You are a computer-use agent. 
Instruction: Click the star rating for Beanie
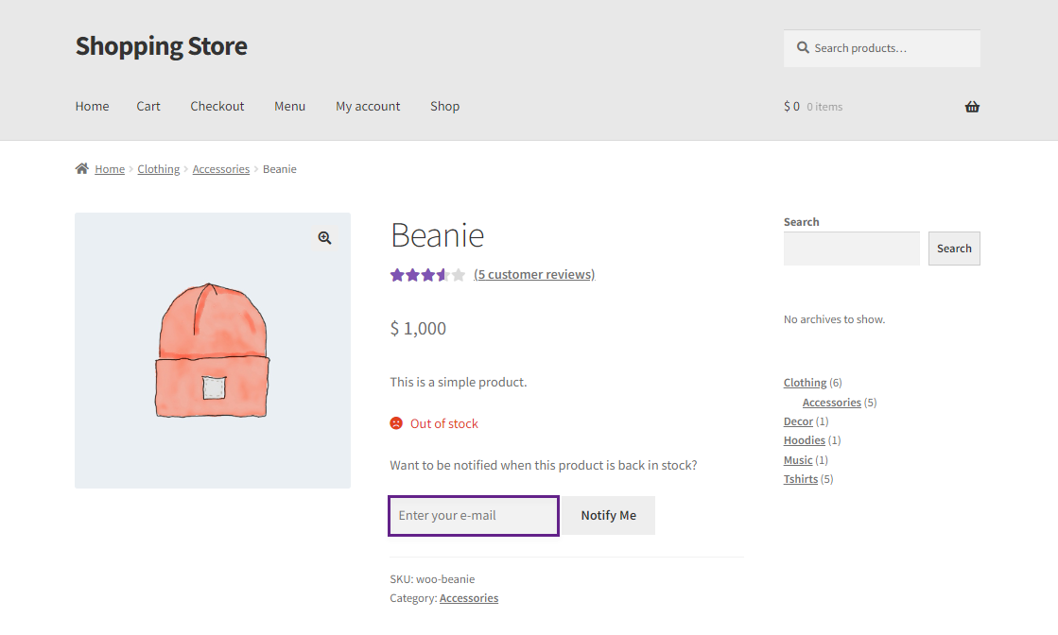pyautogui.click(x=427, y=275)
